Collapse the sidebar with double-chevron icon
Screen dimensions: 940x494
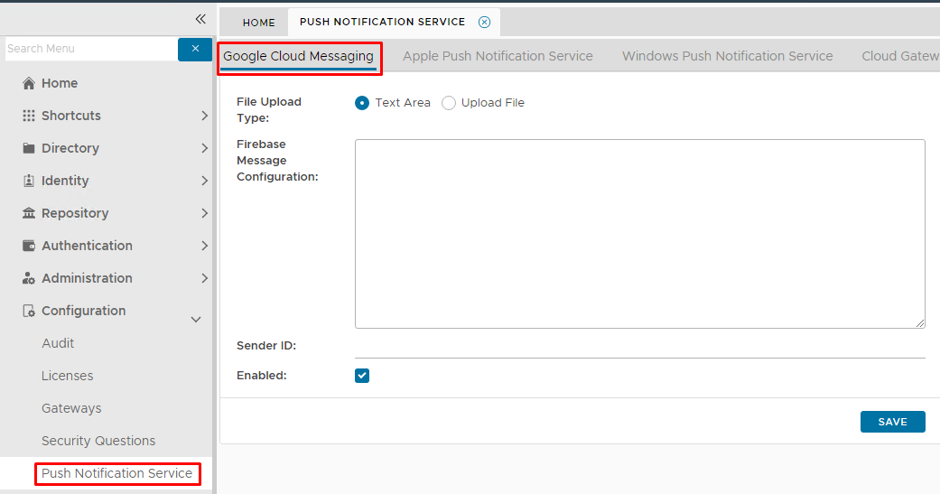[200, 19]
